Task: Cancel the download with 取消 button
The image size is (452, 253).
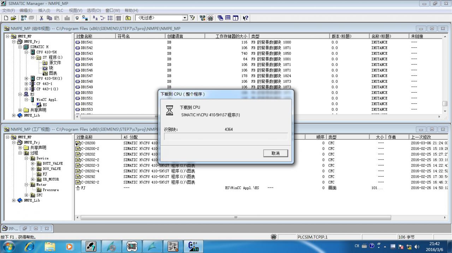Action: pos(275,153)
